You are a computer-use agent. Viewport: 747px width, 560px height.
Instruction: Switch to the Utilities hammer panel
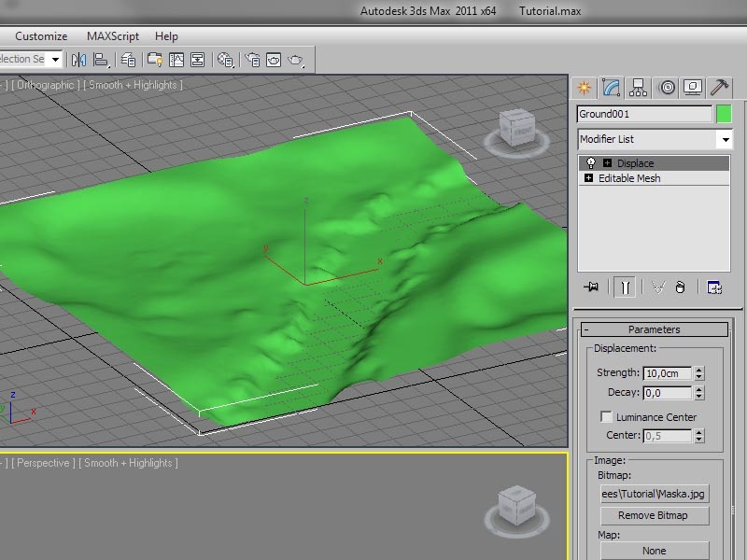[719, 88]
